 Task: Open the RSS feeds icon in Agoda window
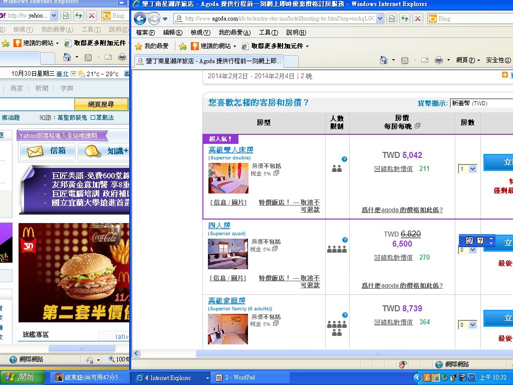pos(405,60)
